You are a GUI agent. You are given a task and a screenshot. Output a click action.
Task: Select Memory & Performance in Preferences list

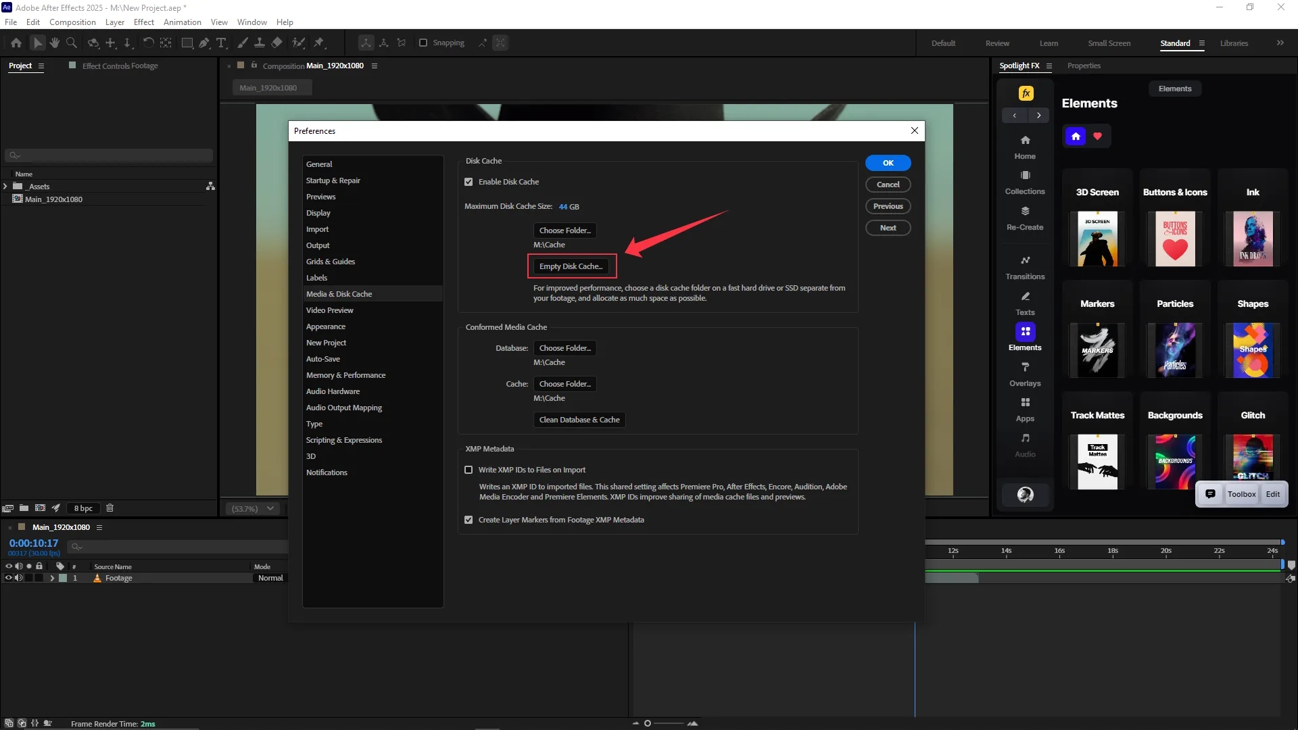coord(372,375)
